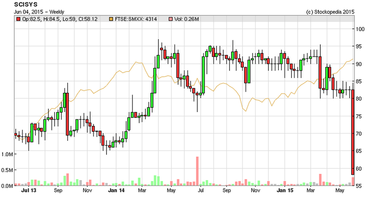Click the 0.0M volume axis label
The image size is (368, 200).
point(7,186)
